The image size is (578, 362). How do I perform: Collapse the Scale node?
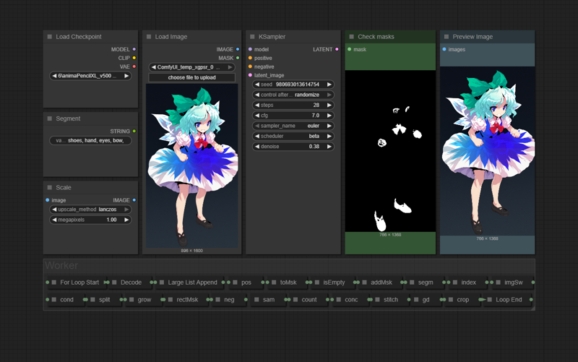pos(50,188)
